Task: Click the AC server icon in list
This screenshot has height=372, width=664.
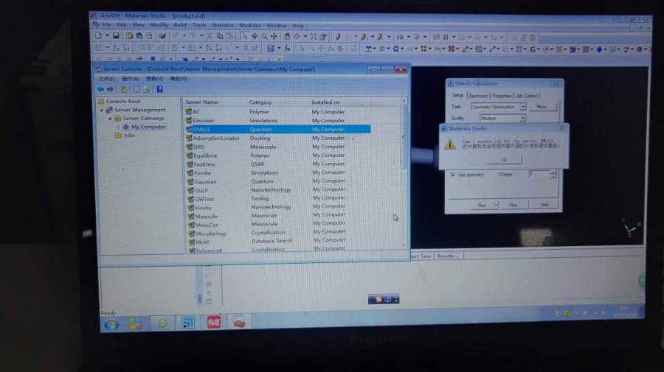Action: pos(189,112)
